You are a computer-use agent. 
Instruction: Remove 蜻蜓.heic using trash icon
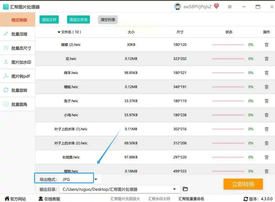click(266, 87)
